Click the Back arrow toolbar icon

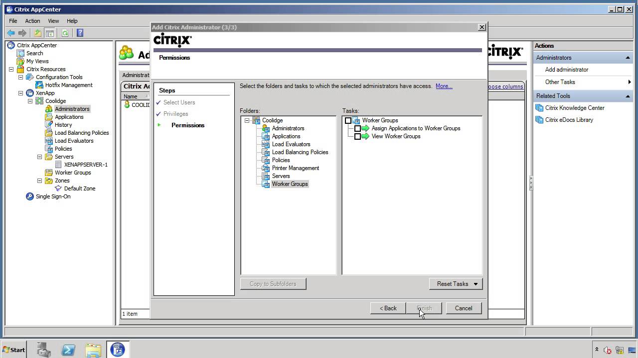pos(11,33)
